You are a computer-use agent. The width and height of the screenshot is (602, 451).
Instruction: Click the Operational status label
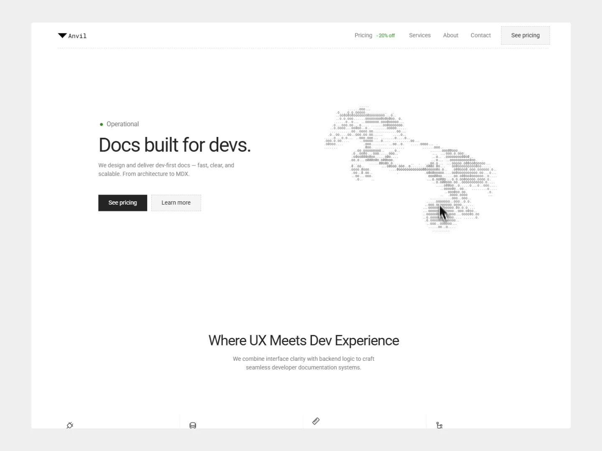click(122, 124)
